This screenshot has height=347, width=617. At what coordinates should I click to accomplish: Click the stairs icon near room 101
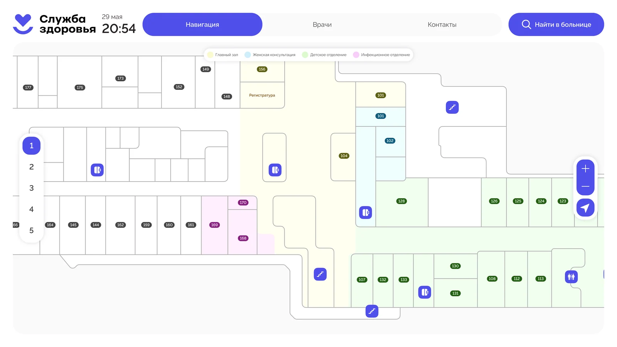click(452, 107)
